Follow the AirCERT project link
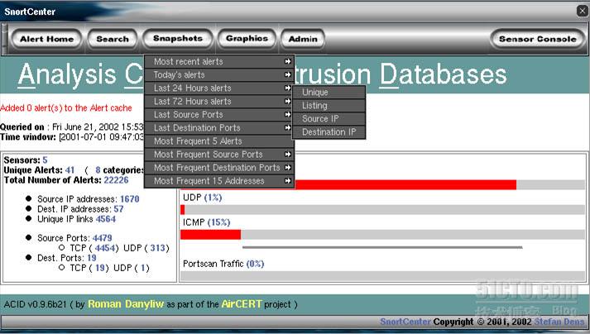This screenshot has height=334, width=590. point(241,304)
